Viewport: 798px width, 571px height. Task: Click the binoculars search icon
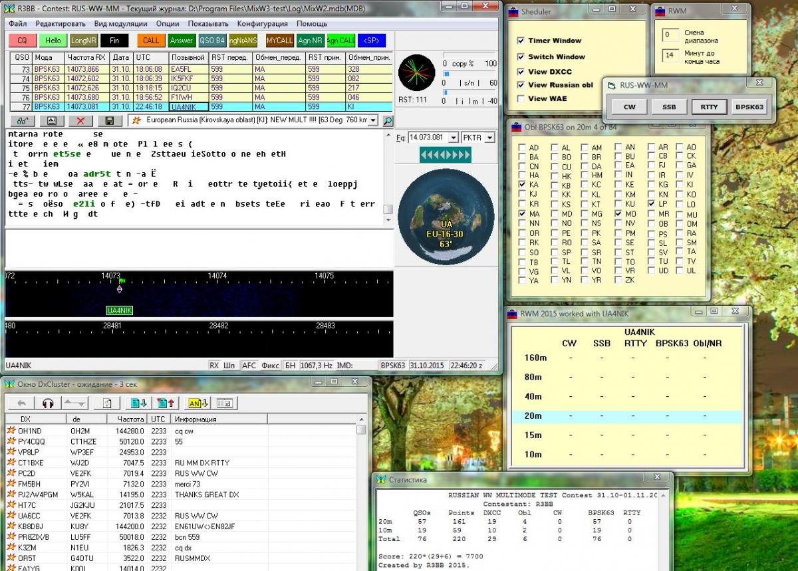[22, 121]
